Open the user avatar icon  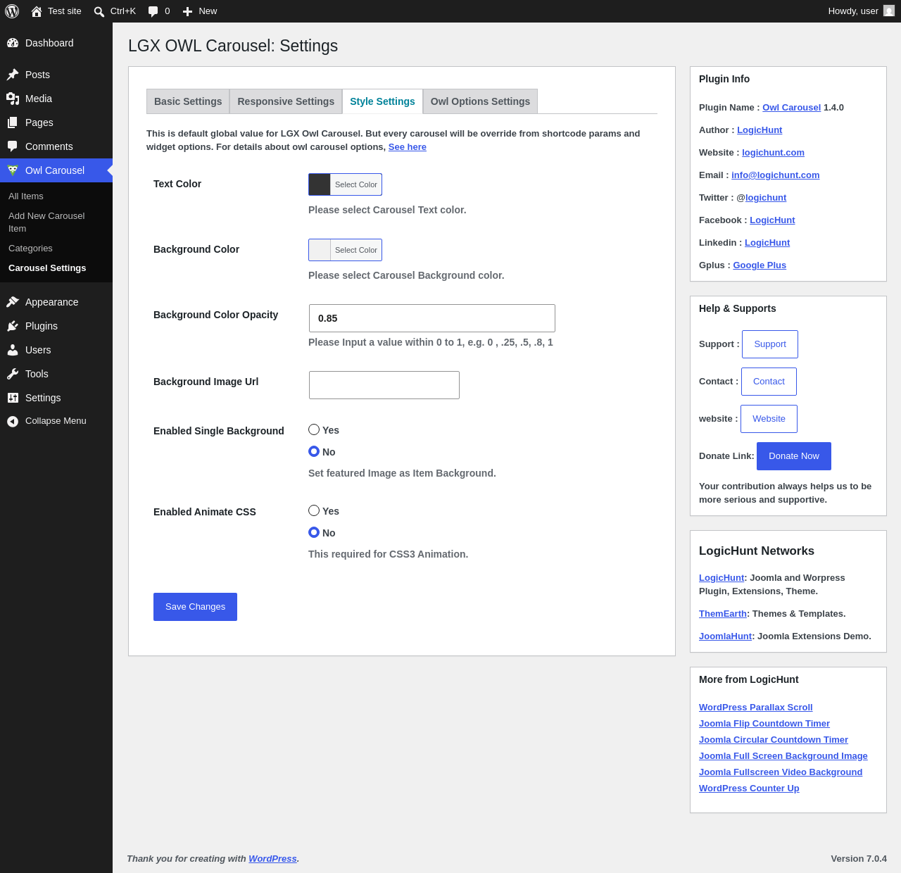[x=889, y=11]
